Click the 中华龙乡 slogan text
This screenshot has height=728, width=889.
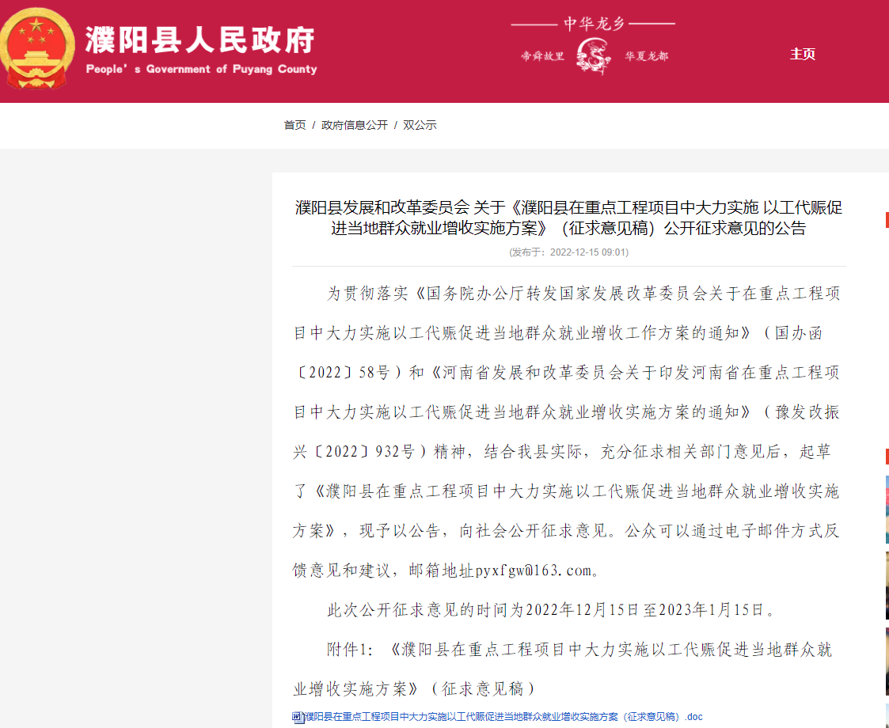pyautogui.click(x=594, y=24)
